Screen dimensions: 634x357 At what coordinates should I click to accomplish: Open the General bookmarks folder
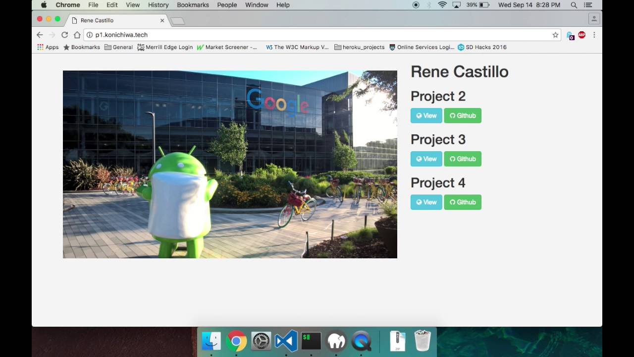[118, 47]
